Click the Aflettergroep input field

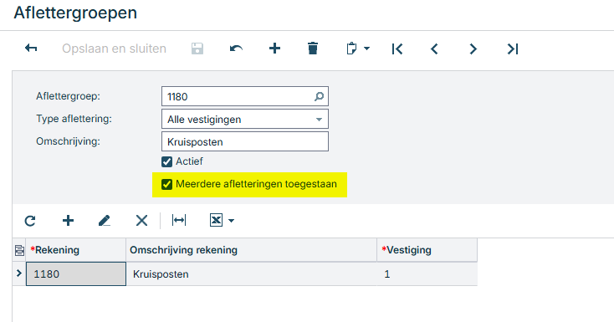coord(245,96)
